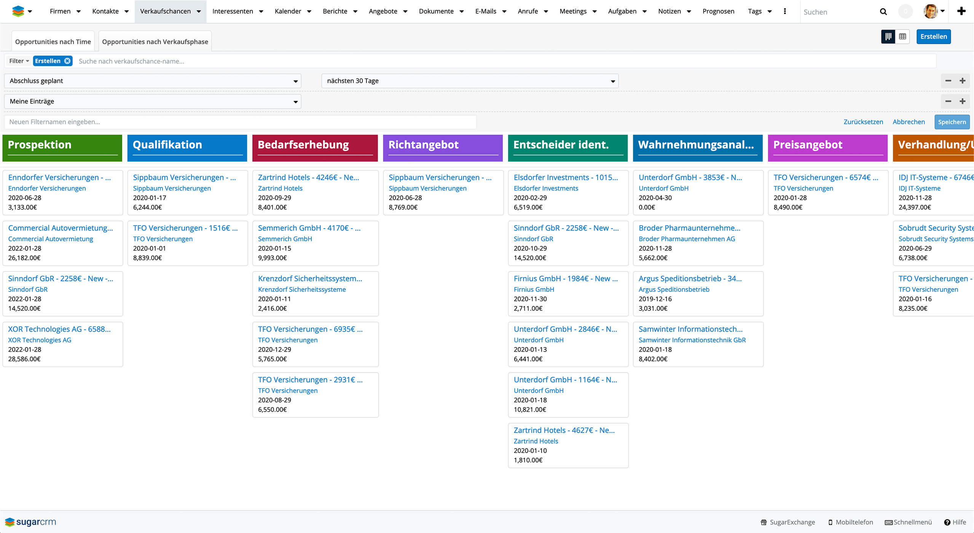This screenshot has height=533, width=974.
Task: Click the Neuen Filternamen input field
Action: click(240, 122)
